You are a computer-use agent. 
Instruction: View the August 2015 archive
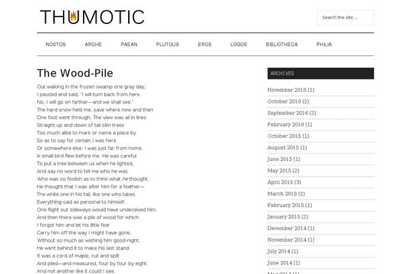click(285, 147)
